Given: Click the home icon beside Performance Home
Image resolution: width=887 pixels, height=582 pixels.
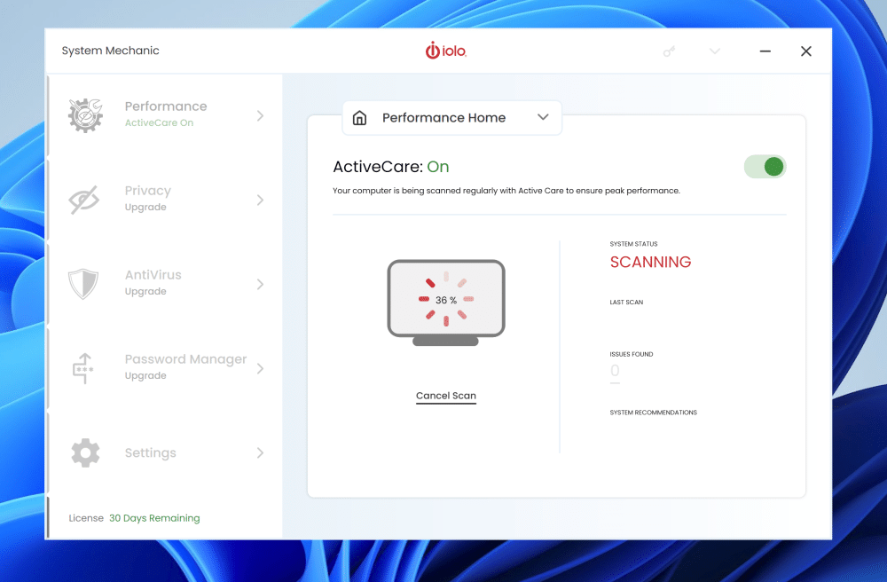Looking at the screenshot, I should pyautogui.click(x=359, y=118).
